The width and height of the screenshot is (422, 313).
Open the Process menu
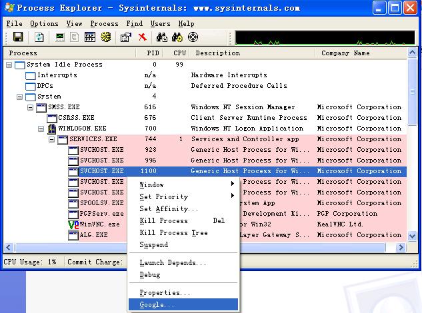[x=104, y=24]
